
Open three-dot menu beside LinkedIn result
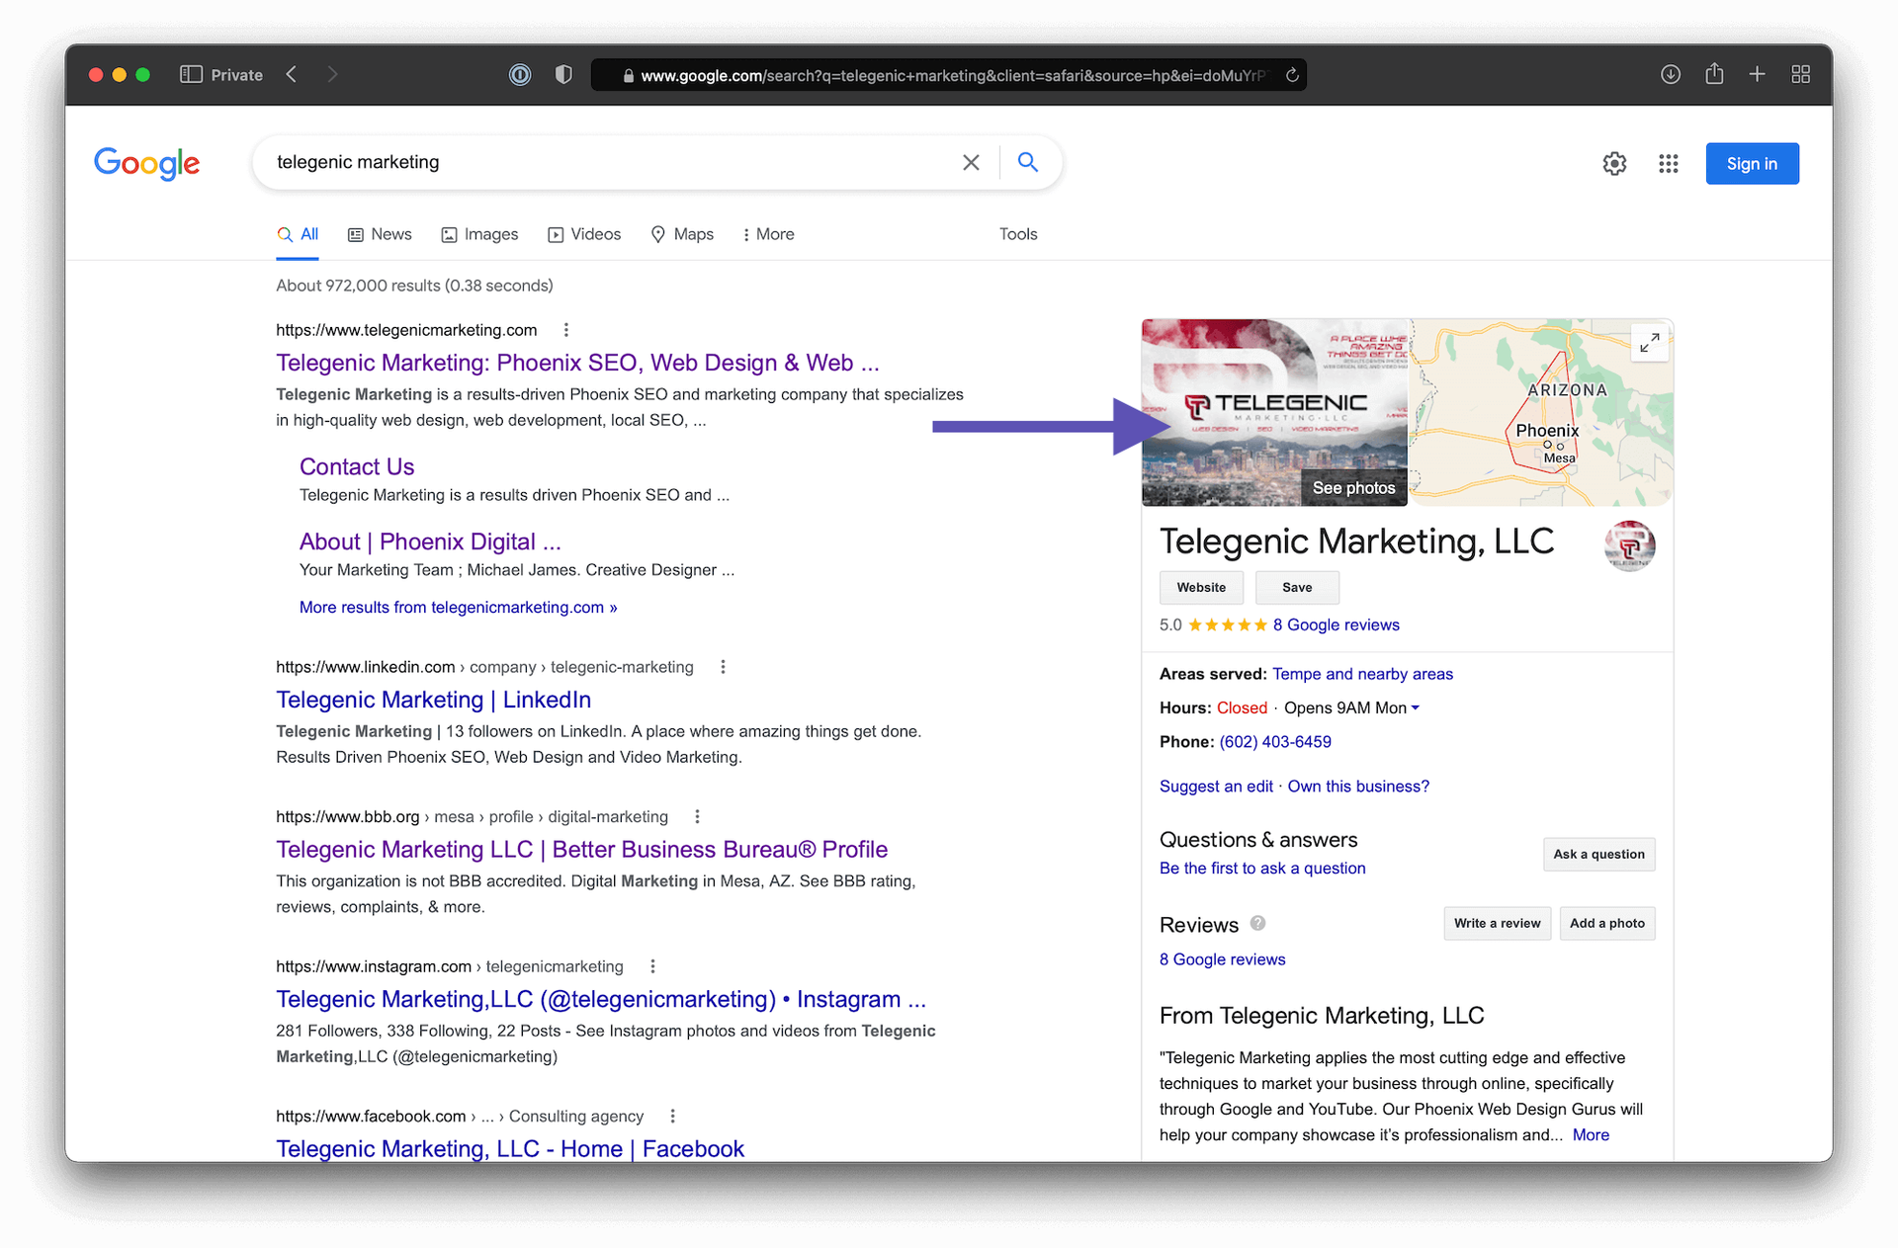(723, 667)
